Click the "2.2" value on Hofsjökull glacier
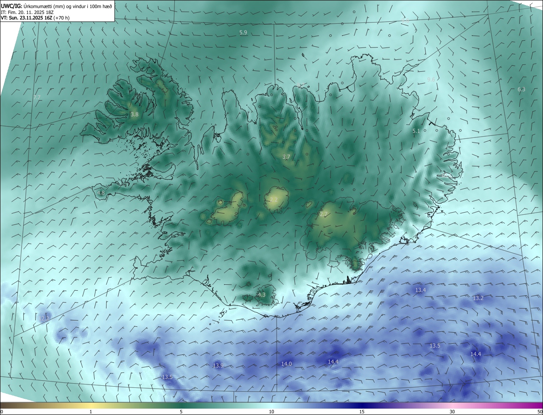The image size is (543, 415). [274, 199]
